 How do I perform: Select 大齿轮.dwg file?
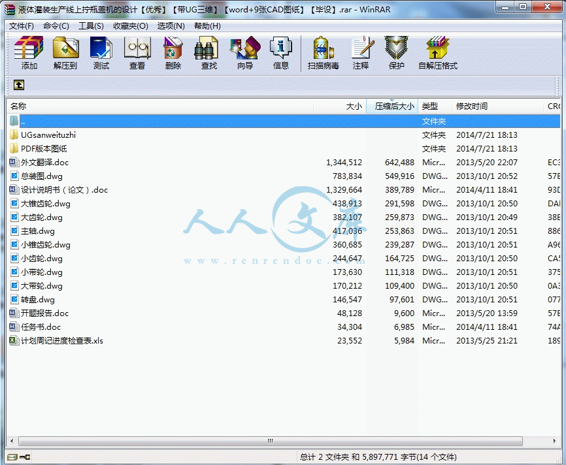point(42,217)
